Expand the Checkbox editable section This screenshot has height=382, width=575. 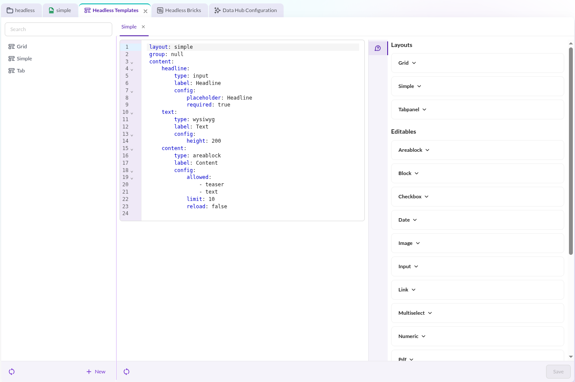click(477, 197)
